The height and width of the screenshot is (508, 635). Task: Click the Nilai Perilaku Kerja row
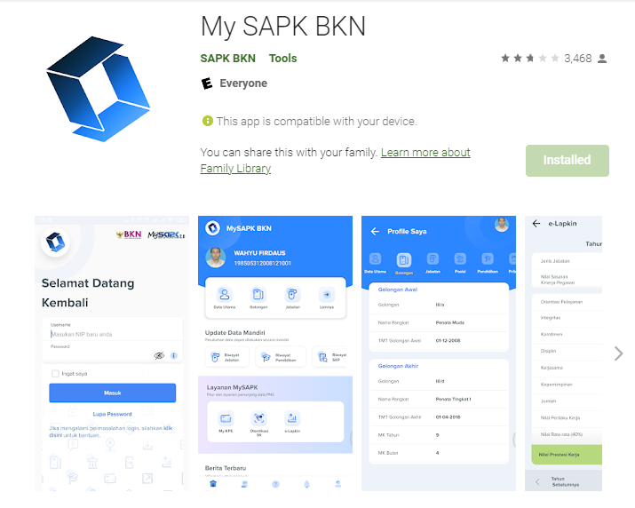click(x=567, y=417)
